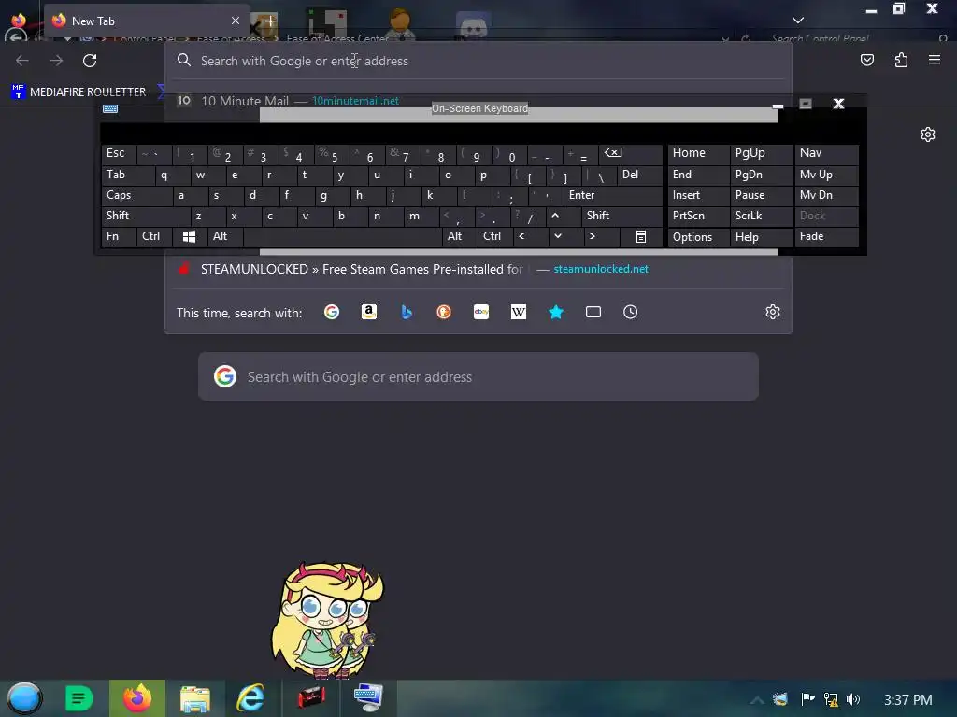Toggle right Ctrl on On-Screen Keyboard
The width and height of the screenshot is (957, 717).
click(495, 236)
